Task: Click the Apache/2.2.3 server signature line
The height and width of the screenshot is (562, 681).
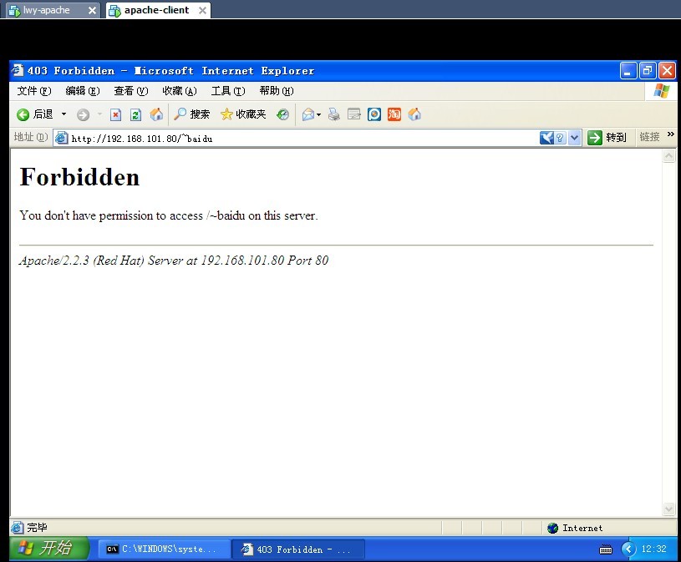Action: 174,261
